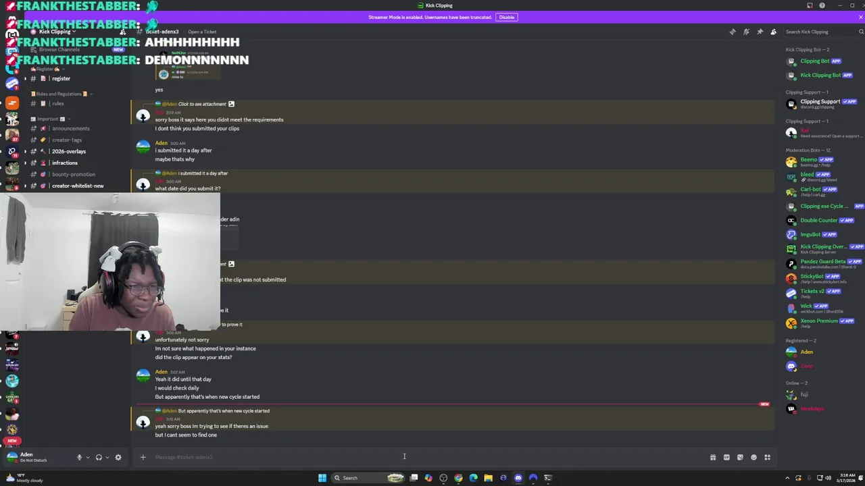Open ImgulBot member profile
This screenshot has height=486, width=865.
point(823,234)
